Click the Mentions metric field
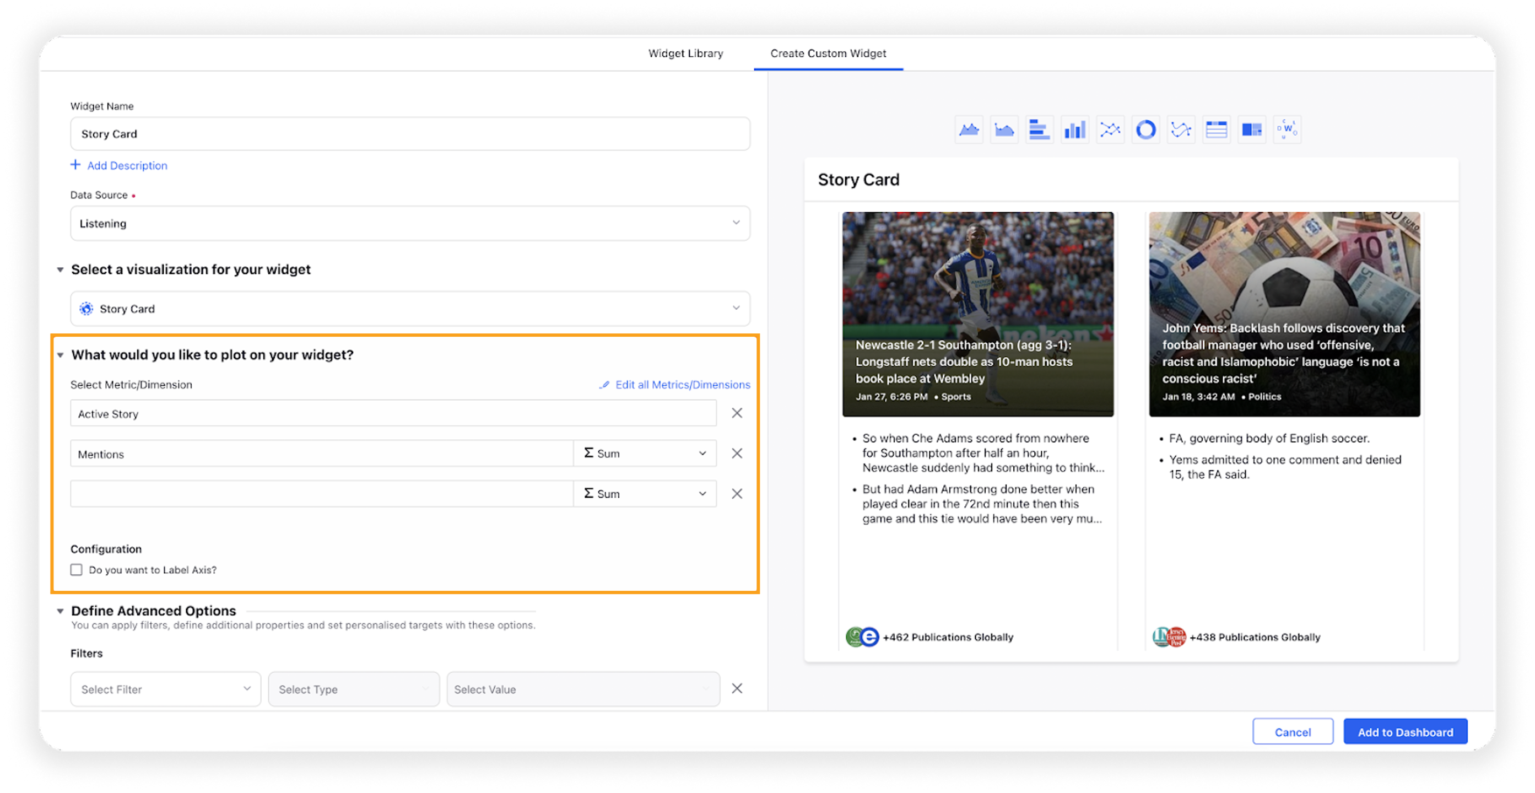The width and height of the screenshot is (1535, 793). point(322,454)
